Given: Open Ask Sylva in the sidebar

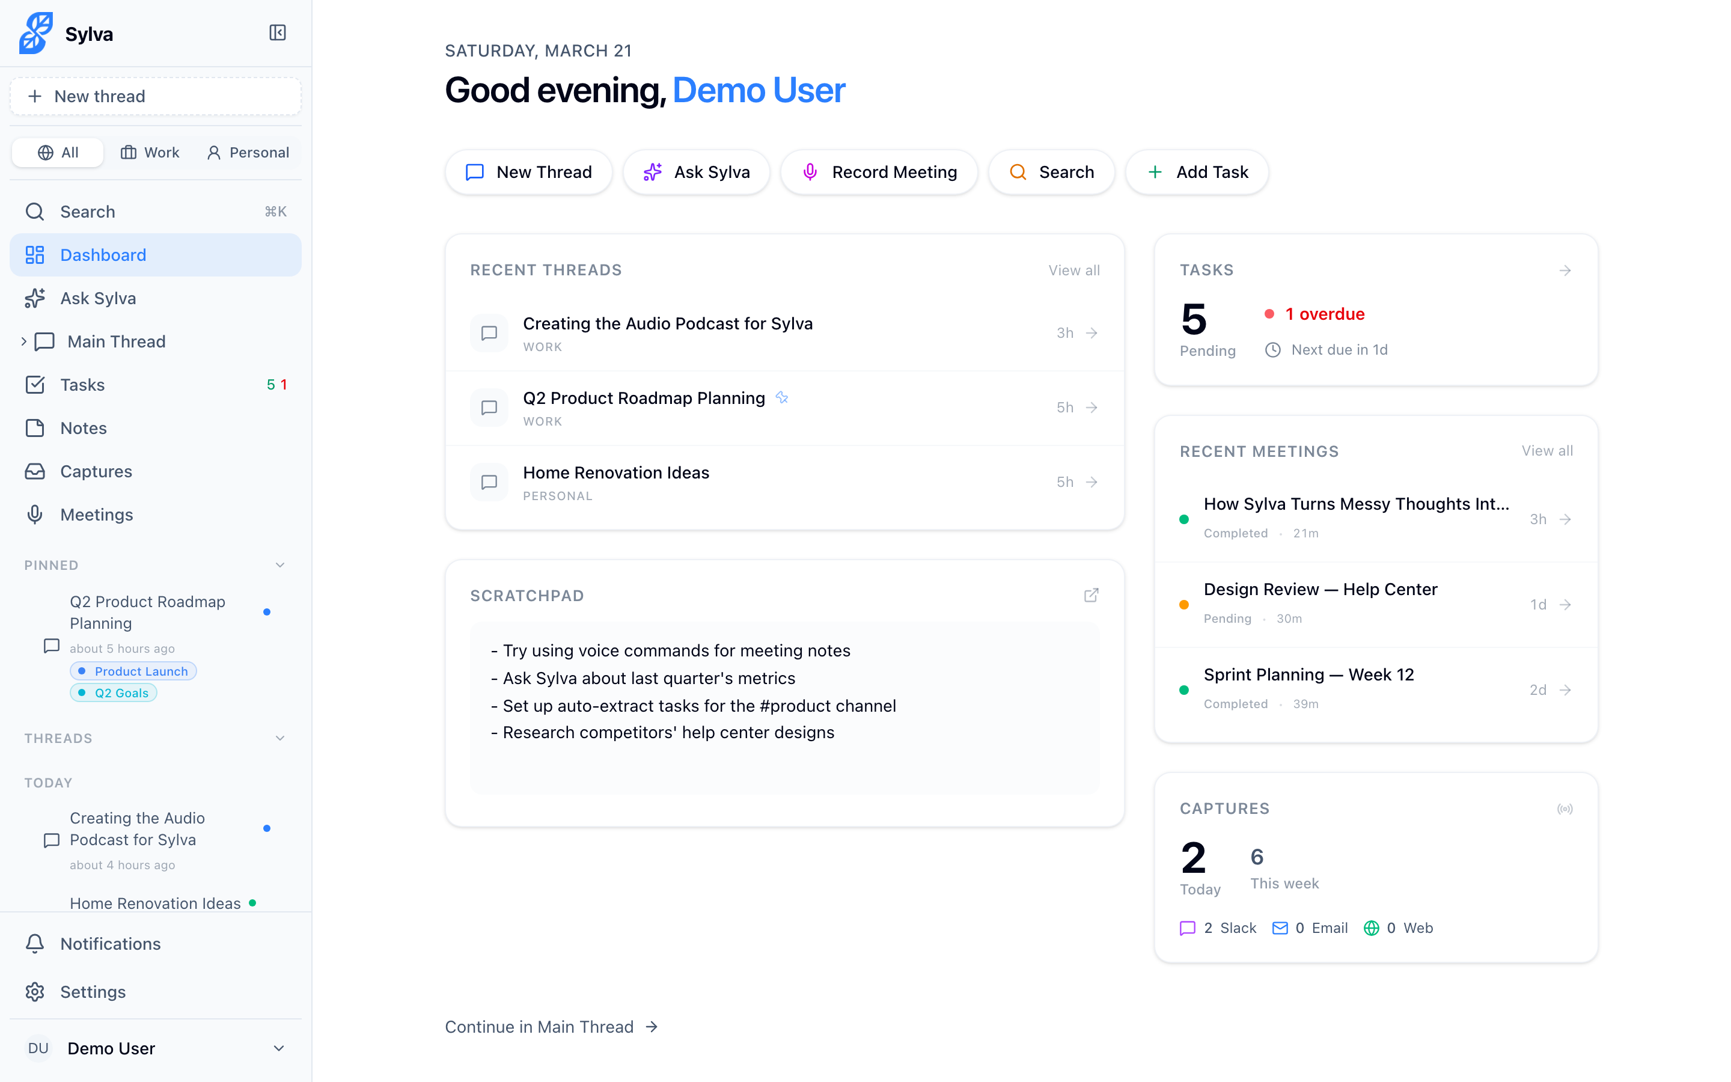Looking at the screenshot, I should tap(155, 298).
